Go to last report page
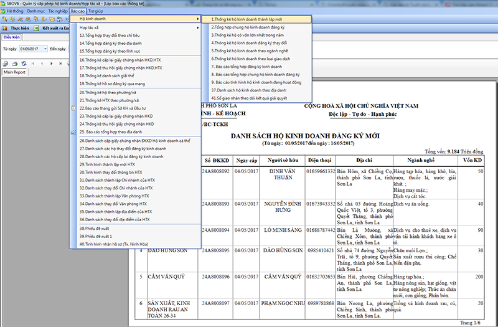This screenshot has height=327, width=498. pos(60,64)
